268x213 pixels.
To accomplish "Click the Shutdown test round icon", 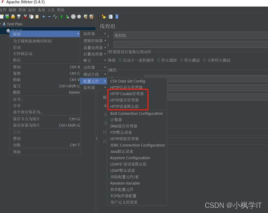I will click(x=79, y=17).
